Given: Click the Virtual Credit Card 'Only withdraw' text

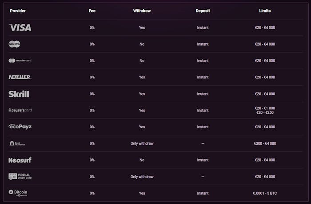Looking at the screenshot, I should 142,177.
